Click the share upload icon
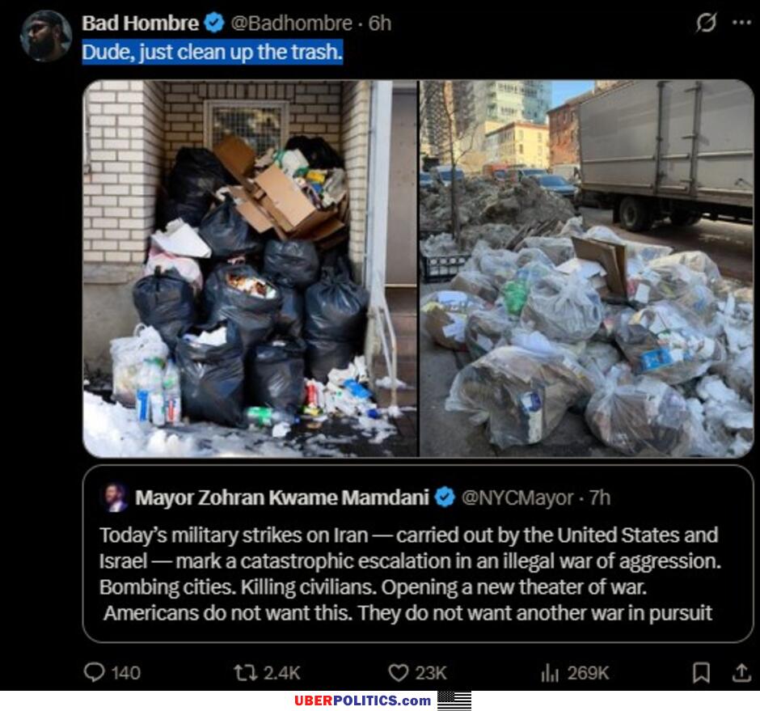Image resolution: width=760 pixels, height=711 pixels. point(741,672)
